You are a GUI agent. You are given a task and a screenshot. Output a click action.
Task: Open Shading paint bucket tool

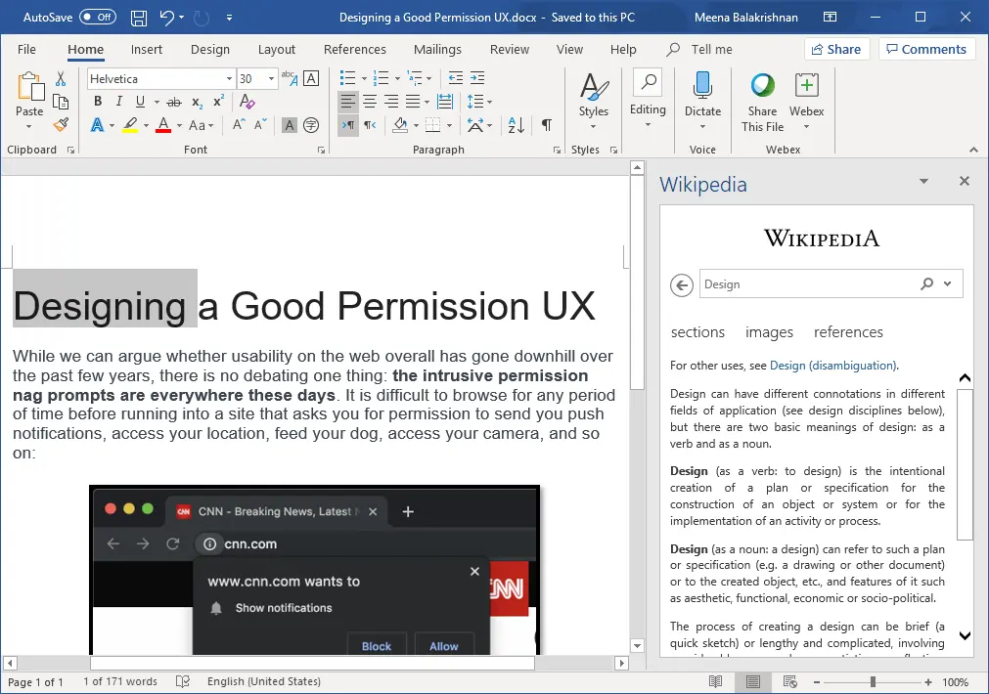tap(400, 125)
